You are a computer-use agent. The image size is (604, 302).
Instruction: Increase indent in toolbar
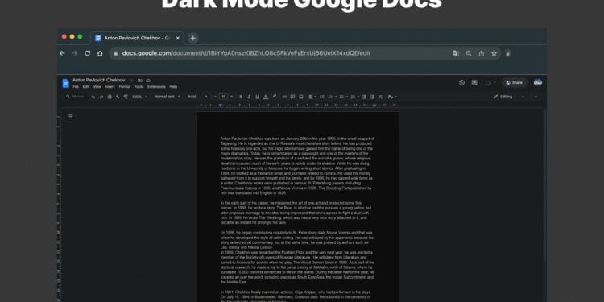[x=372, y=97]
